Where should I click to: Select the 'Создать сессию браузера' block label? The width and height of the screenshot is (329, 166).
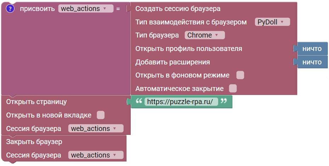coord(178,8)
